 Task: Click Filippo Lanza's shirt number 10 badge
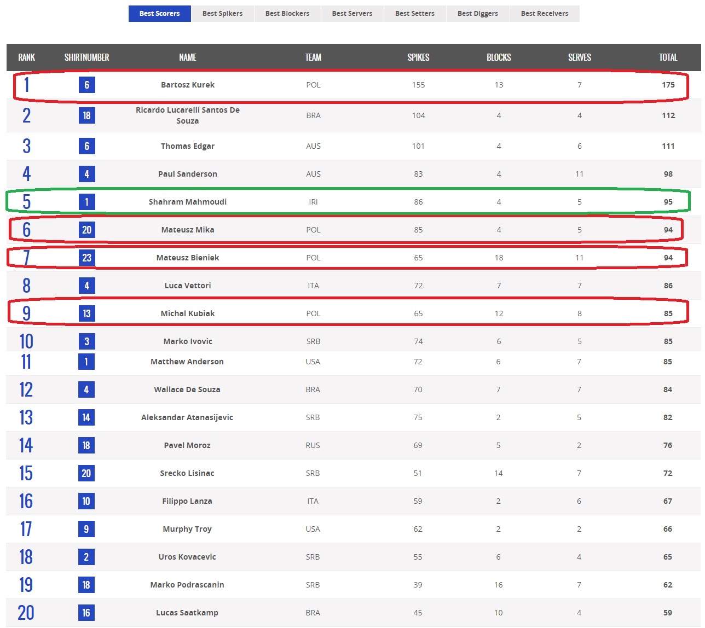(x=86, y=501)
